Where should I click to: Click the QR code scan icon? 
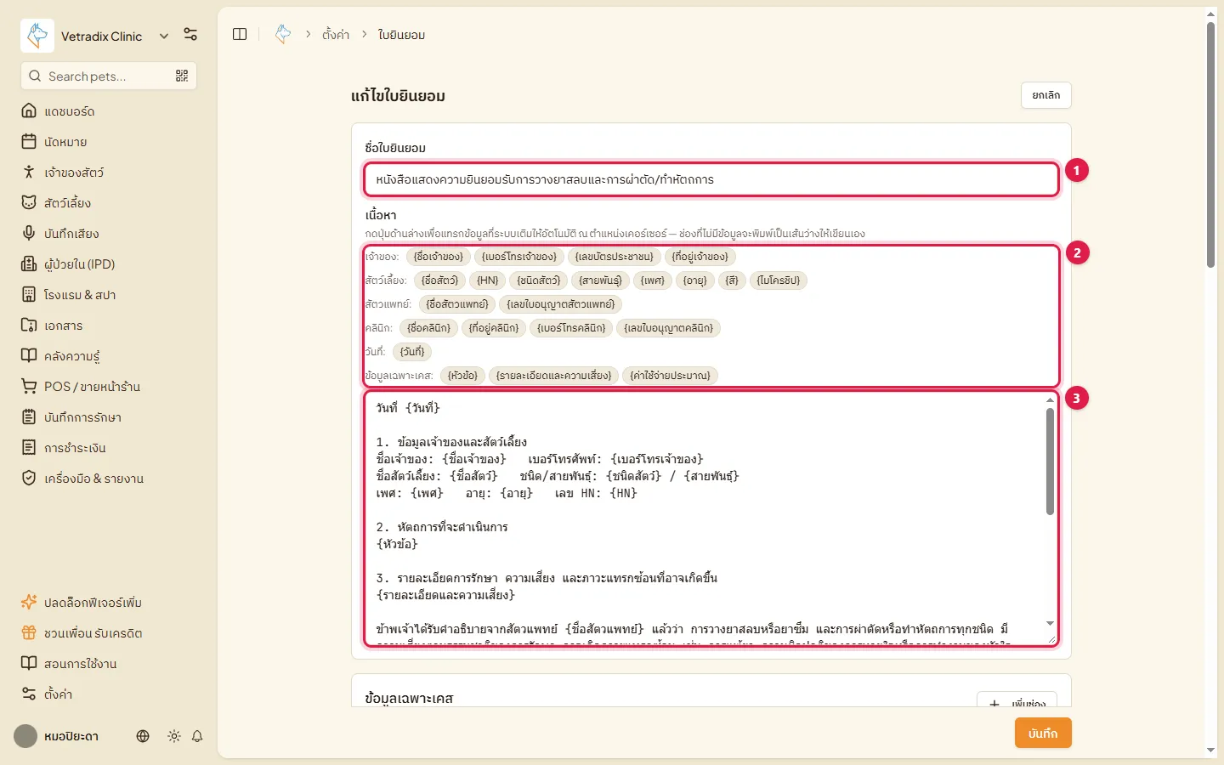pyautogui.click(x=182, y=76)
